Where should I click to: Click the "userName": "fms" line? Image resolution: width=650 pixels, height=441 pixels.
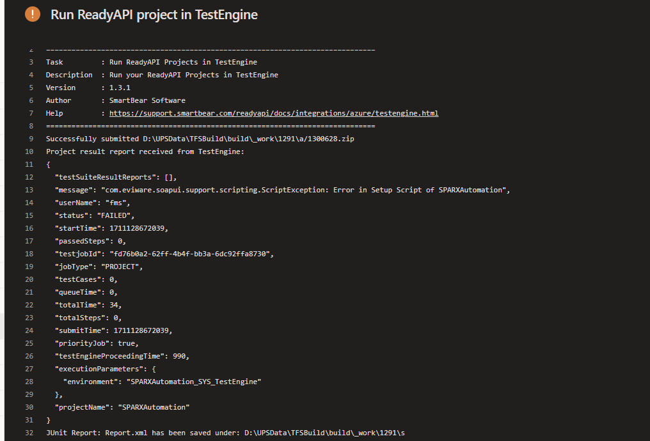tap(92, 203)
